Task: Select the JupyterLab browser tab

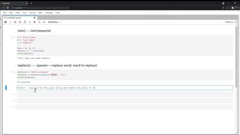Action: (14, 3)
